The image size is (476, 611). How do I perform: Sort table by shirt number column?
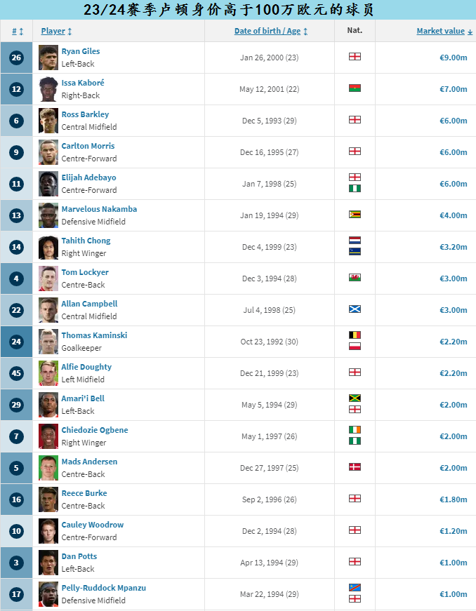17,31
